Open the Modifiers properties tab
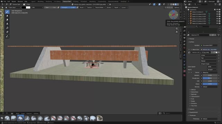Screen dimensions: 222x124 coord(184,55)
